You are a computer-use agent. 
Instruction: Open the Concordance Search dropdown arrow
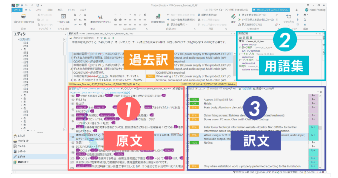(158, 25)
